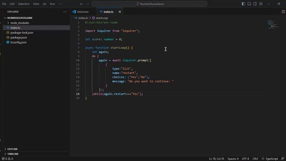The image size is (286, 161).
Task: Click the 'let score: number = 0' line
Action: pos(104,39)
